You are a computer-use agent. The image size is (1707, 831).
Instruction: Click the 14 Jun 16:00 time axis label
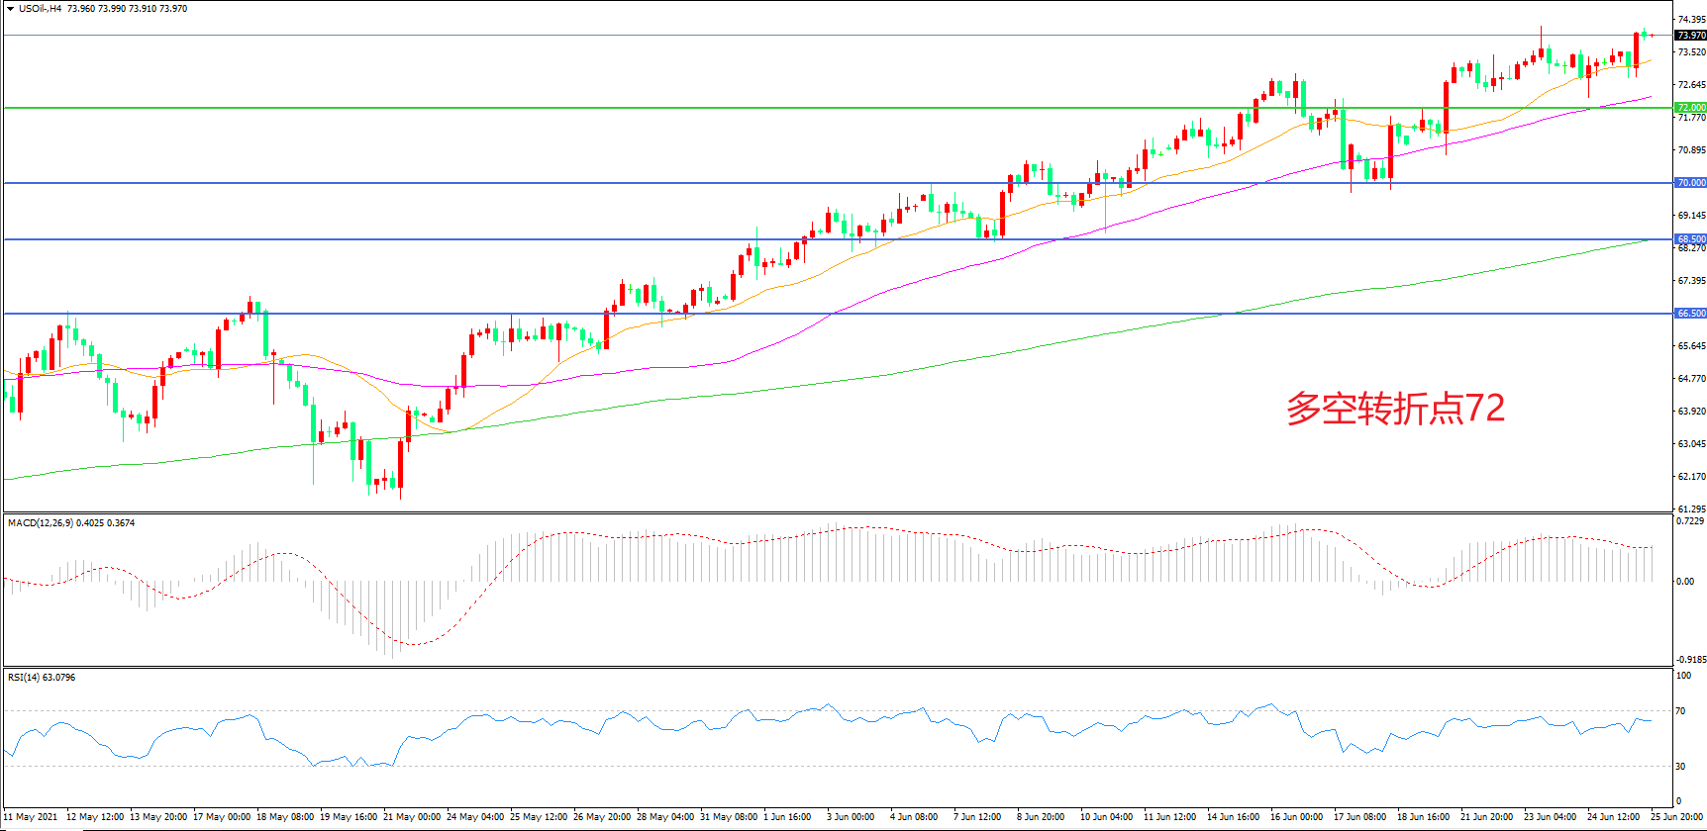tap(1233, 817)
